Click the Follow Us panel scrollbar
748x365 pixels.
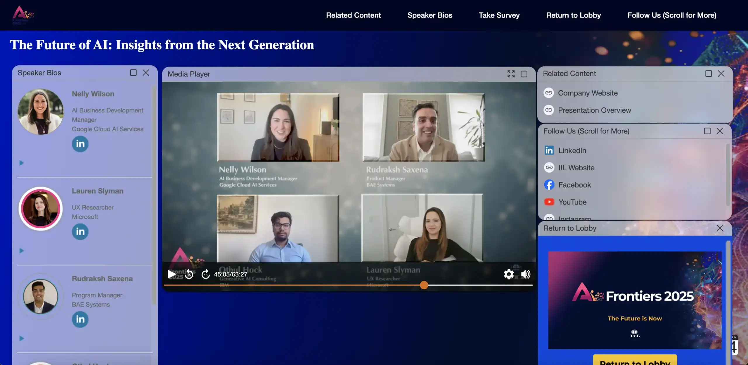tap(728, 174)
